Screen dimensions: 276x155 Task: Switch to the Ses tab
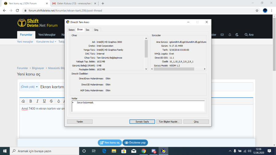click(x=87, y=30)
